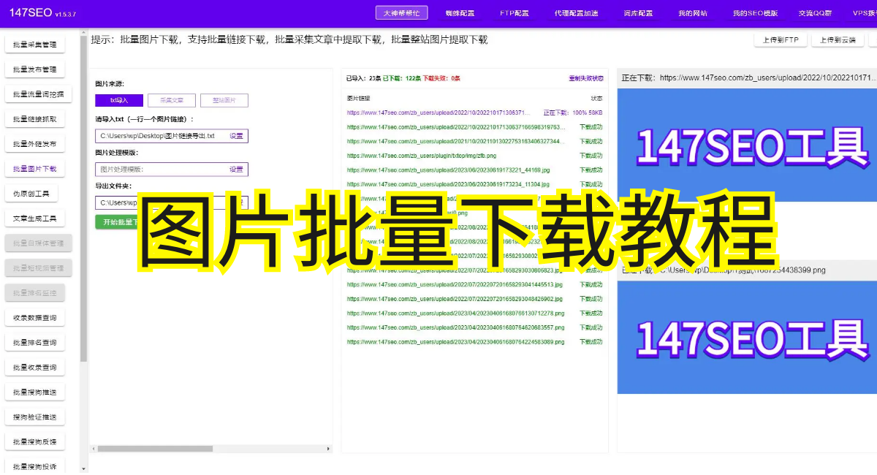Click the link ending 1680764620683557.png

click(x=455, y=327)
